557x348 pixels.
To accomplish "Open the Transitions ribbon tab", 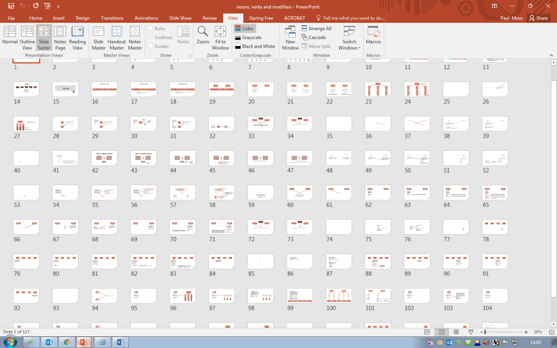I will click(112, 18).
